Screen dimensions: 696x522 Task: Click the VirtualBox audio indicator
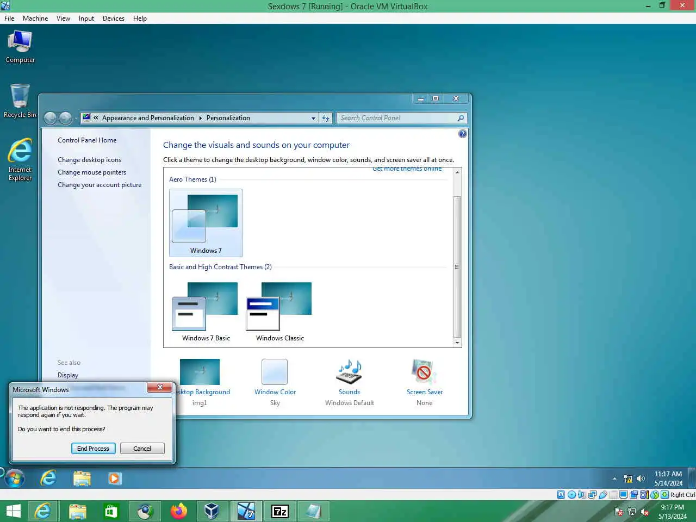tap(582, 495)
